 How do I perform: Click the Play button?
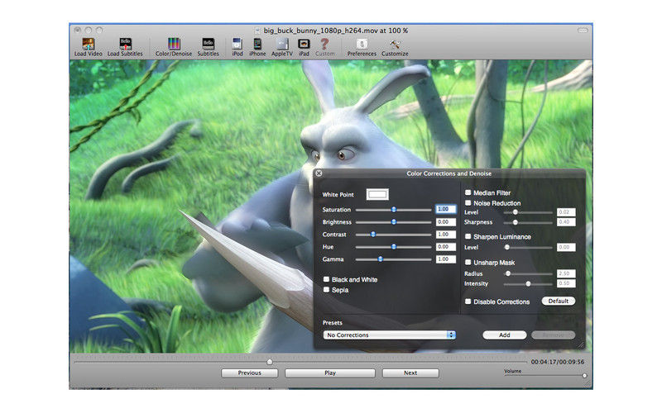click(x=330, y=373)
